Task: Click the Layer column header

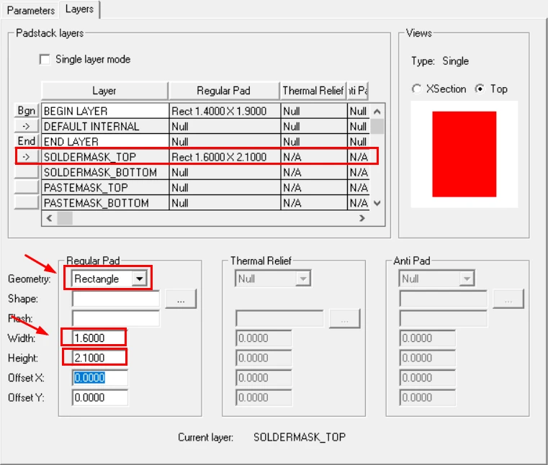Action: click(x=104, y=91)
